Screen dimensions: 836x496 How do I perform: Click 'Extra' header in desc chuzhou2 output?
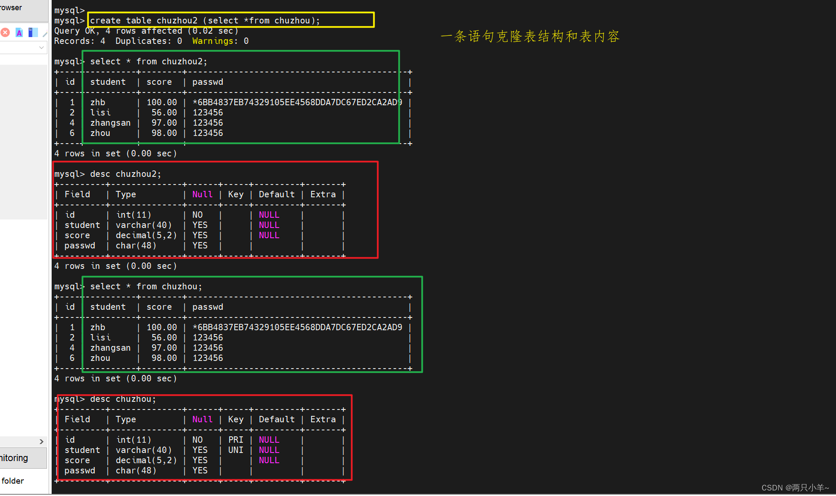tap(323, 194)
